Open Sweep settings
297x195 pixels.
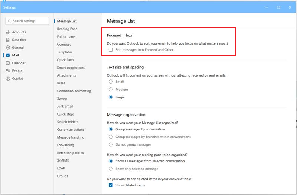(62, 99)
